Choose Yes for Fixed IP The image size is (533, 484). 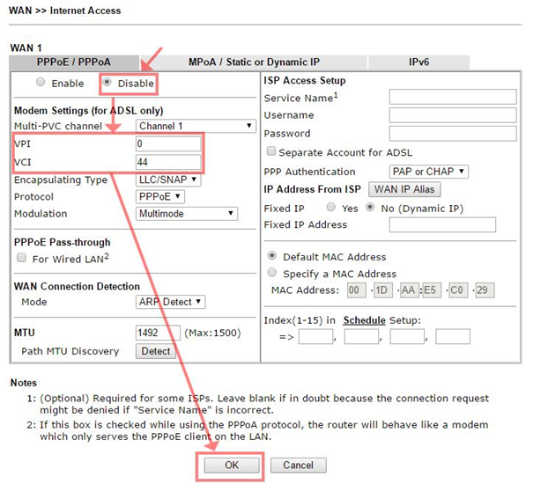point(331,209)
